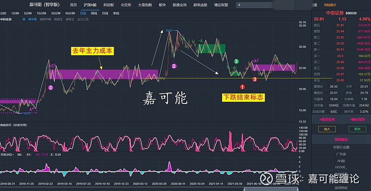Click the green 取消 button
The height and width of the screenshot is (191, 371).
357,129
